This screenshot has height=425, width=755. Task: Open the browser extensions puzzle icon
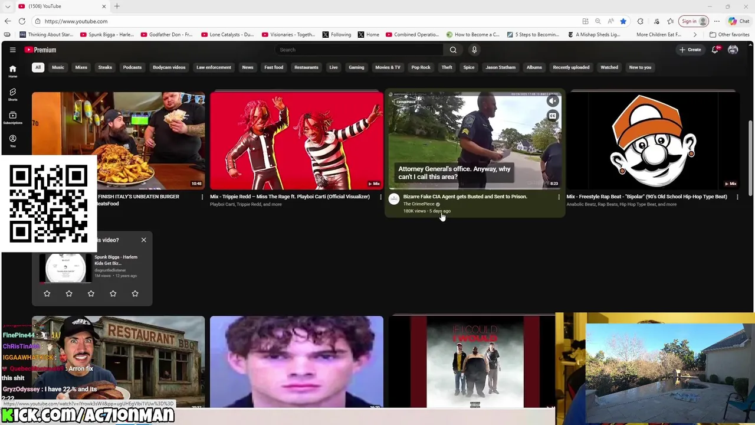click(640, 21)
